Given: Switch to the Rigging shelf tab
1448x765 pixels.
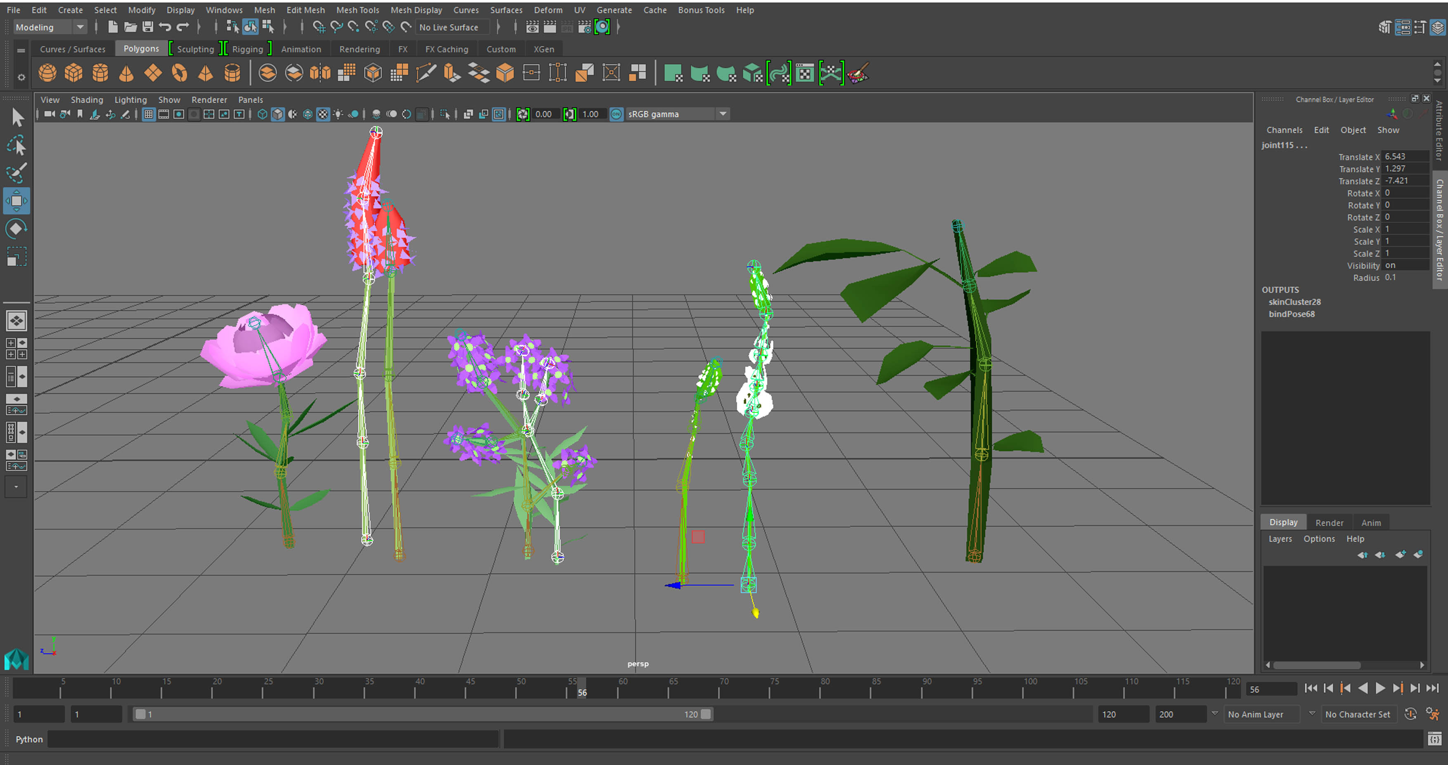Looking at the screenshot, I should [247, 49].
